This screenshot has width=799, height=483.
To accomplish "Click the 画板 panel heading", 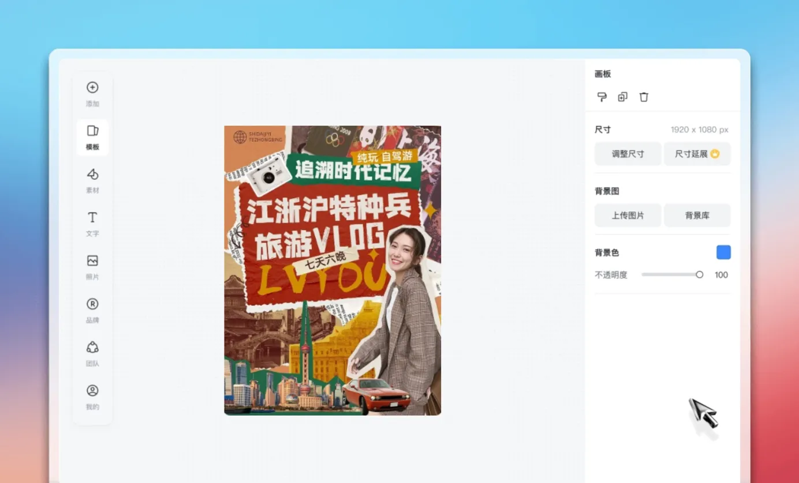I will pyautogui.click(x=603, y=74).
